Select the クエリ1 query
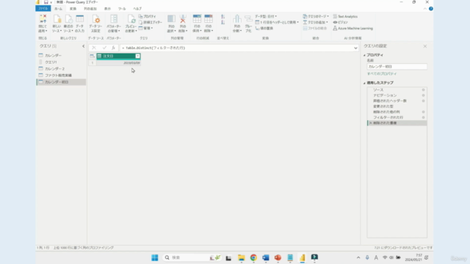Screen dimensions: 470x264 click(x=61, y=62)
